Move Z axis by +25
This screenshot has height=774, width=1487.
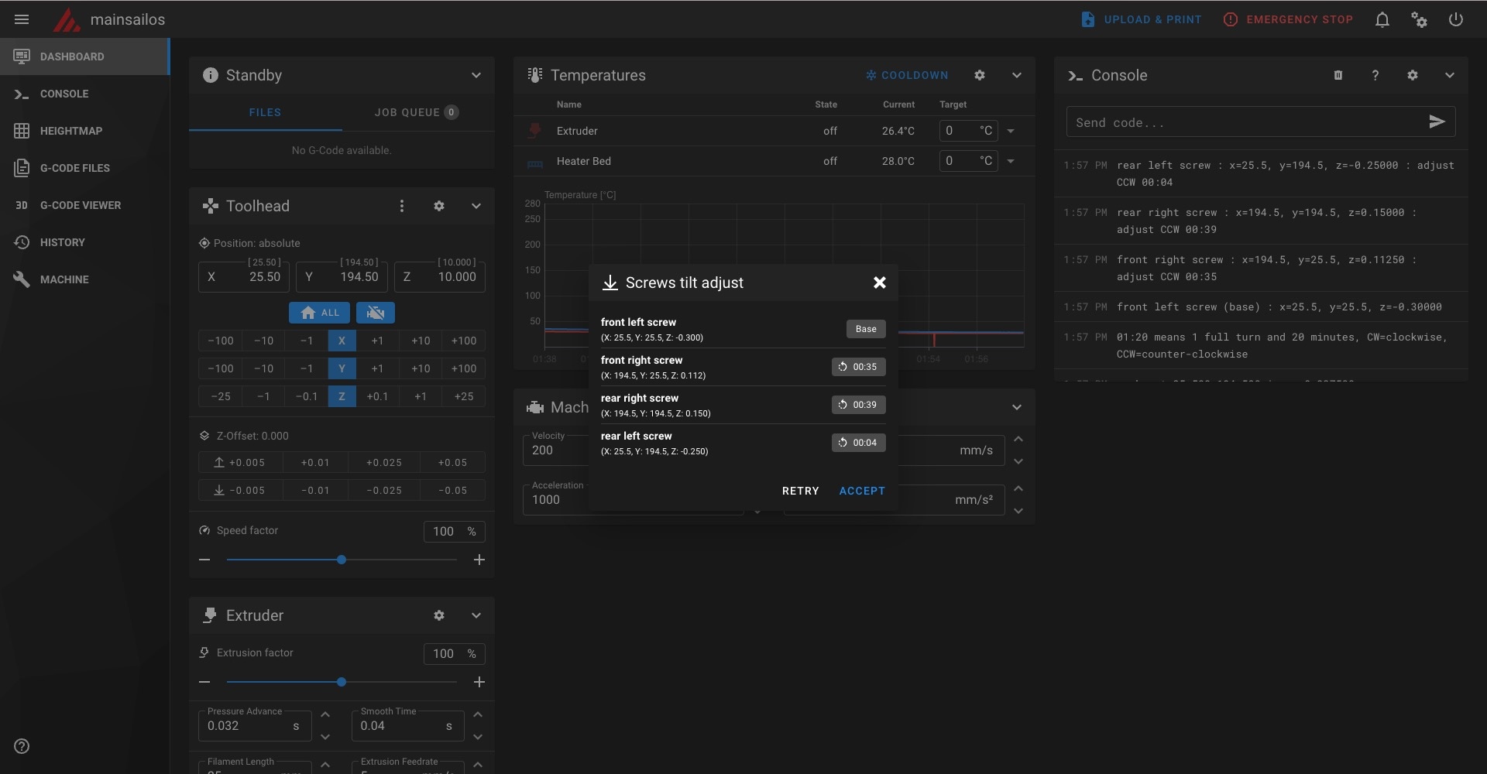coord(464,396)
